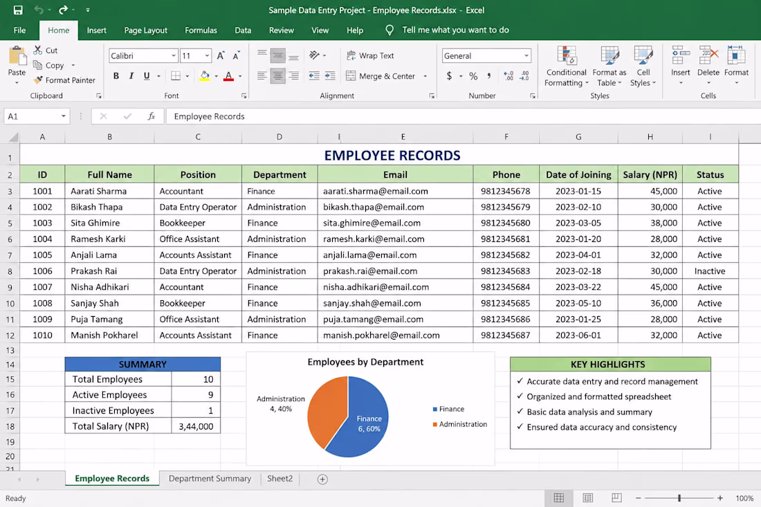Apply Comma Style format
761x507 pixels.
pyautogui.click(x=488, y=75)
